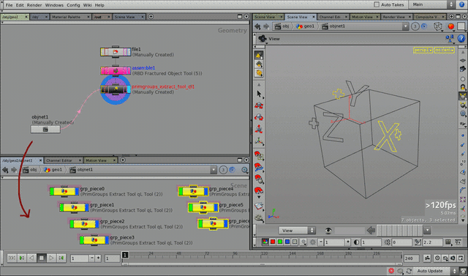Choose the Handles tool below the Scale tool
This screenshot has width=468, height=276.
coord(259,141)
